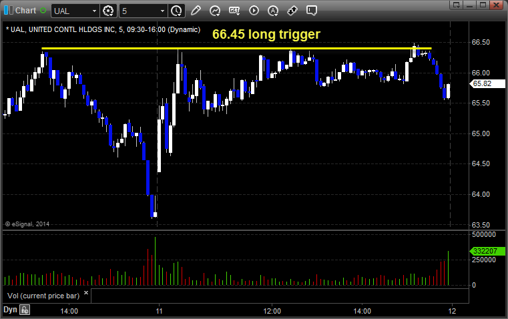508x319 pixels.
Task: Open the UAL symbol dropdown
Action: point(94,11)
